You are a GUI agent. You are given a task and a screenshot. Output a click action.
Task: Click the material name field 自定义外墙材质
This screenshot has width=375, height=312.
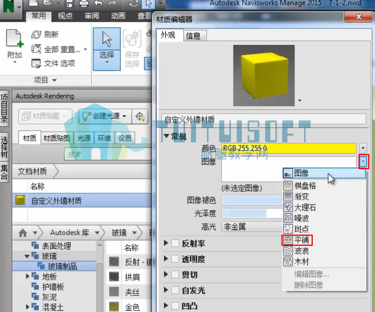(264, 119)
